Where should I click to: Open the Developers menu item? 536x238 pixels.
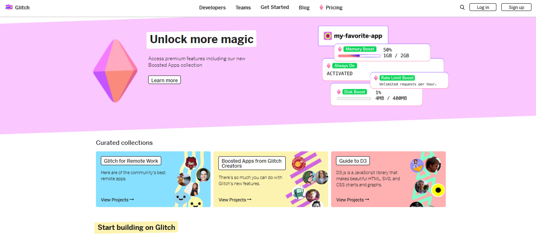pyautogui.click(x=212, y=7)
